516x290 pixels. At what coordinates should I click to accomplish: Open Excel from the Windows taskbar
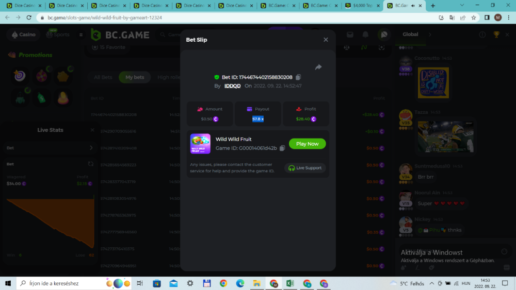tap(290, 283)
